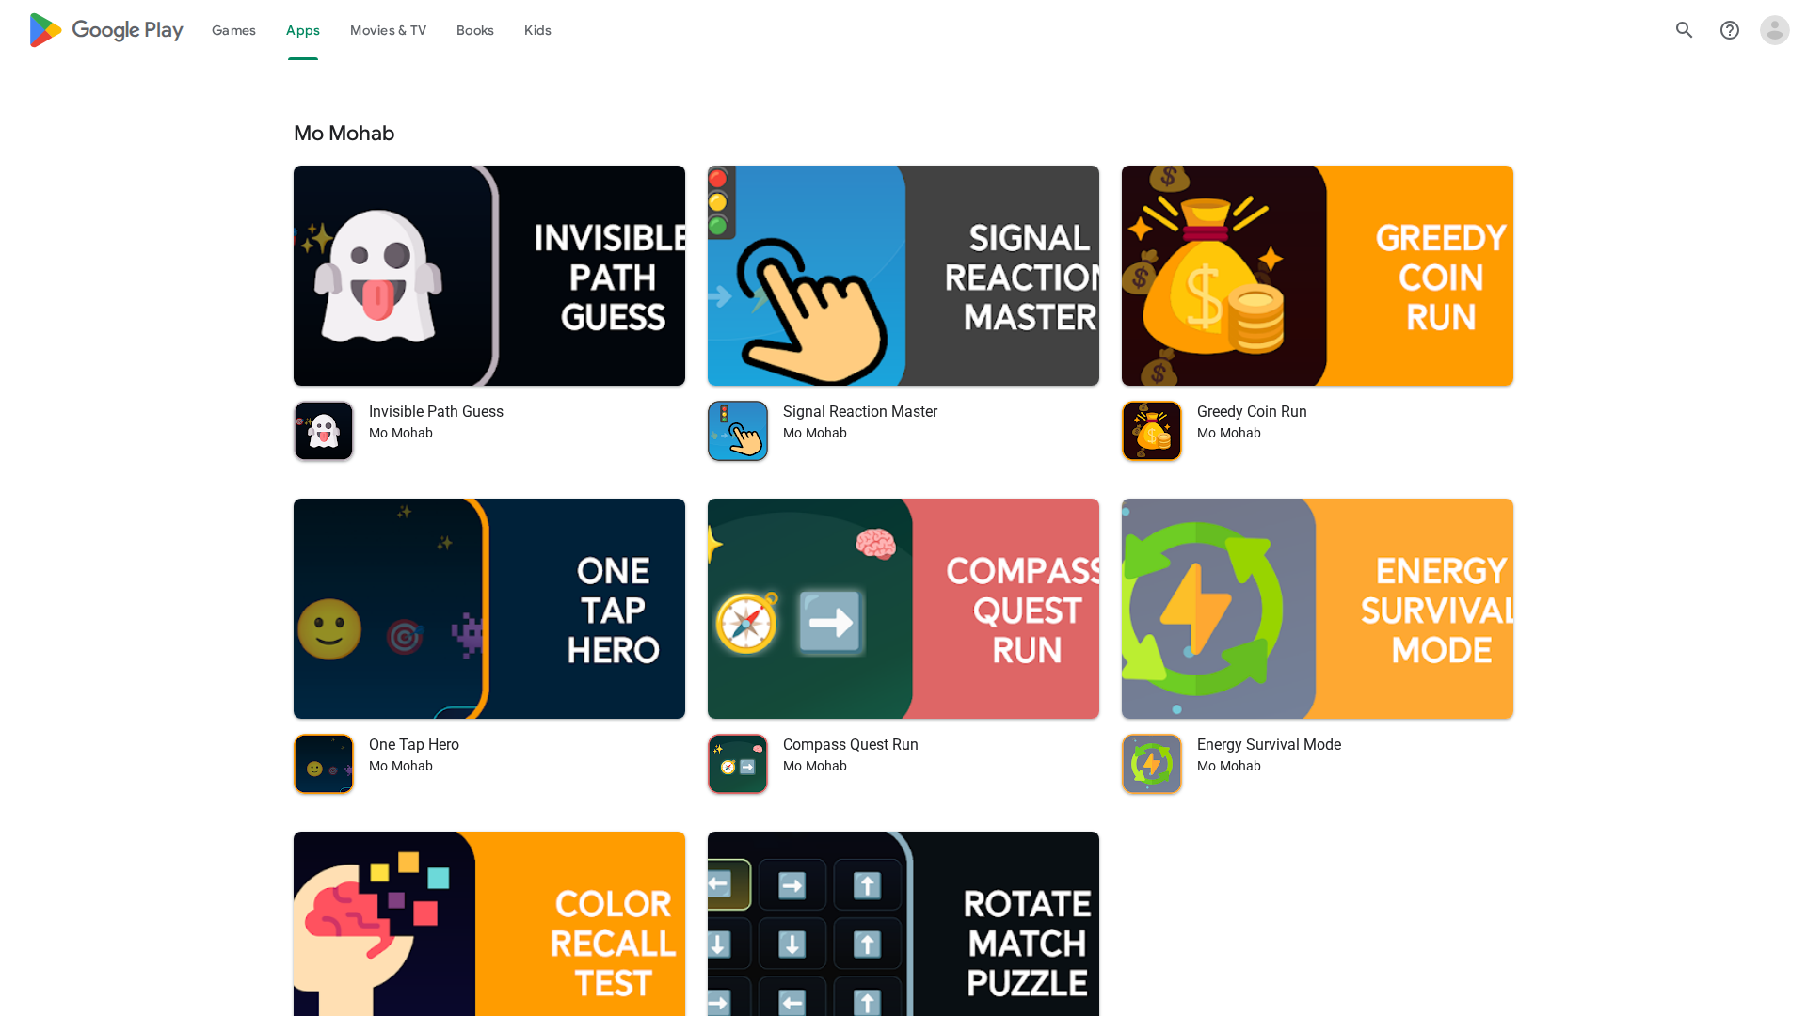Screen dimensions: 1807x1016
Task: Open the Kids tab
Action: (537, 30)
